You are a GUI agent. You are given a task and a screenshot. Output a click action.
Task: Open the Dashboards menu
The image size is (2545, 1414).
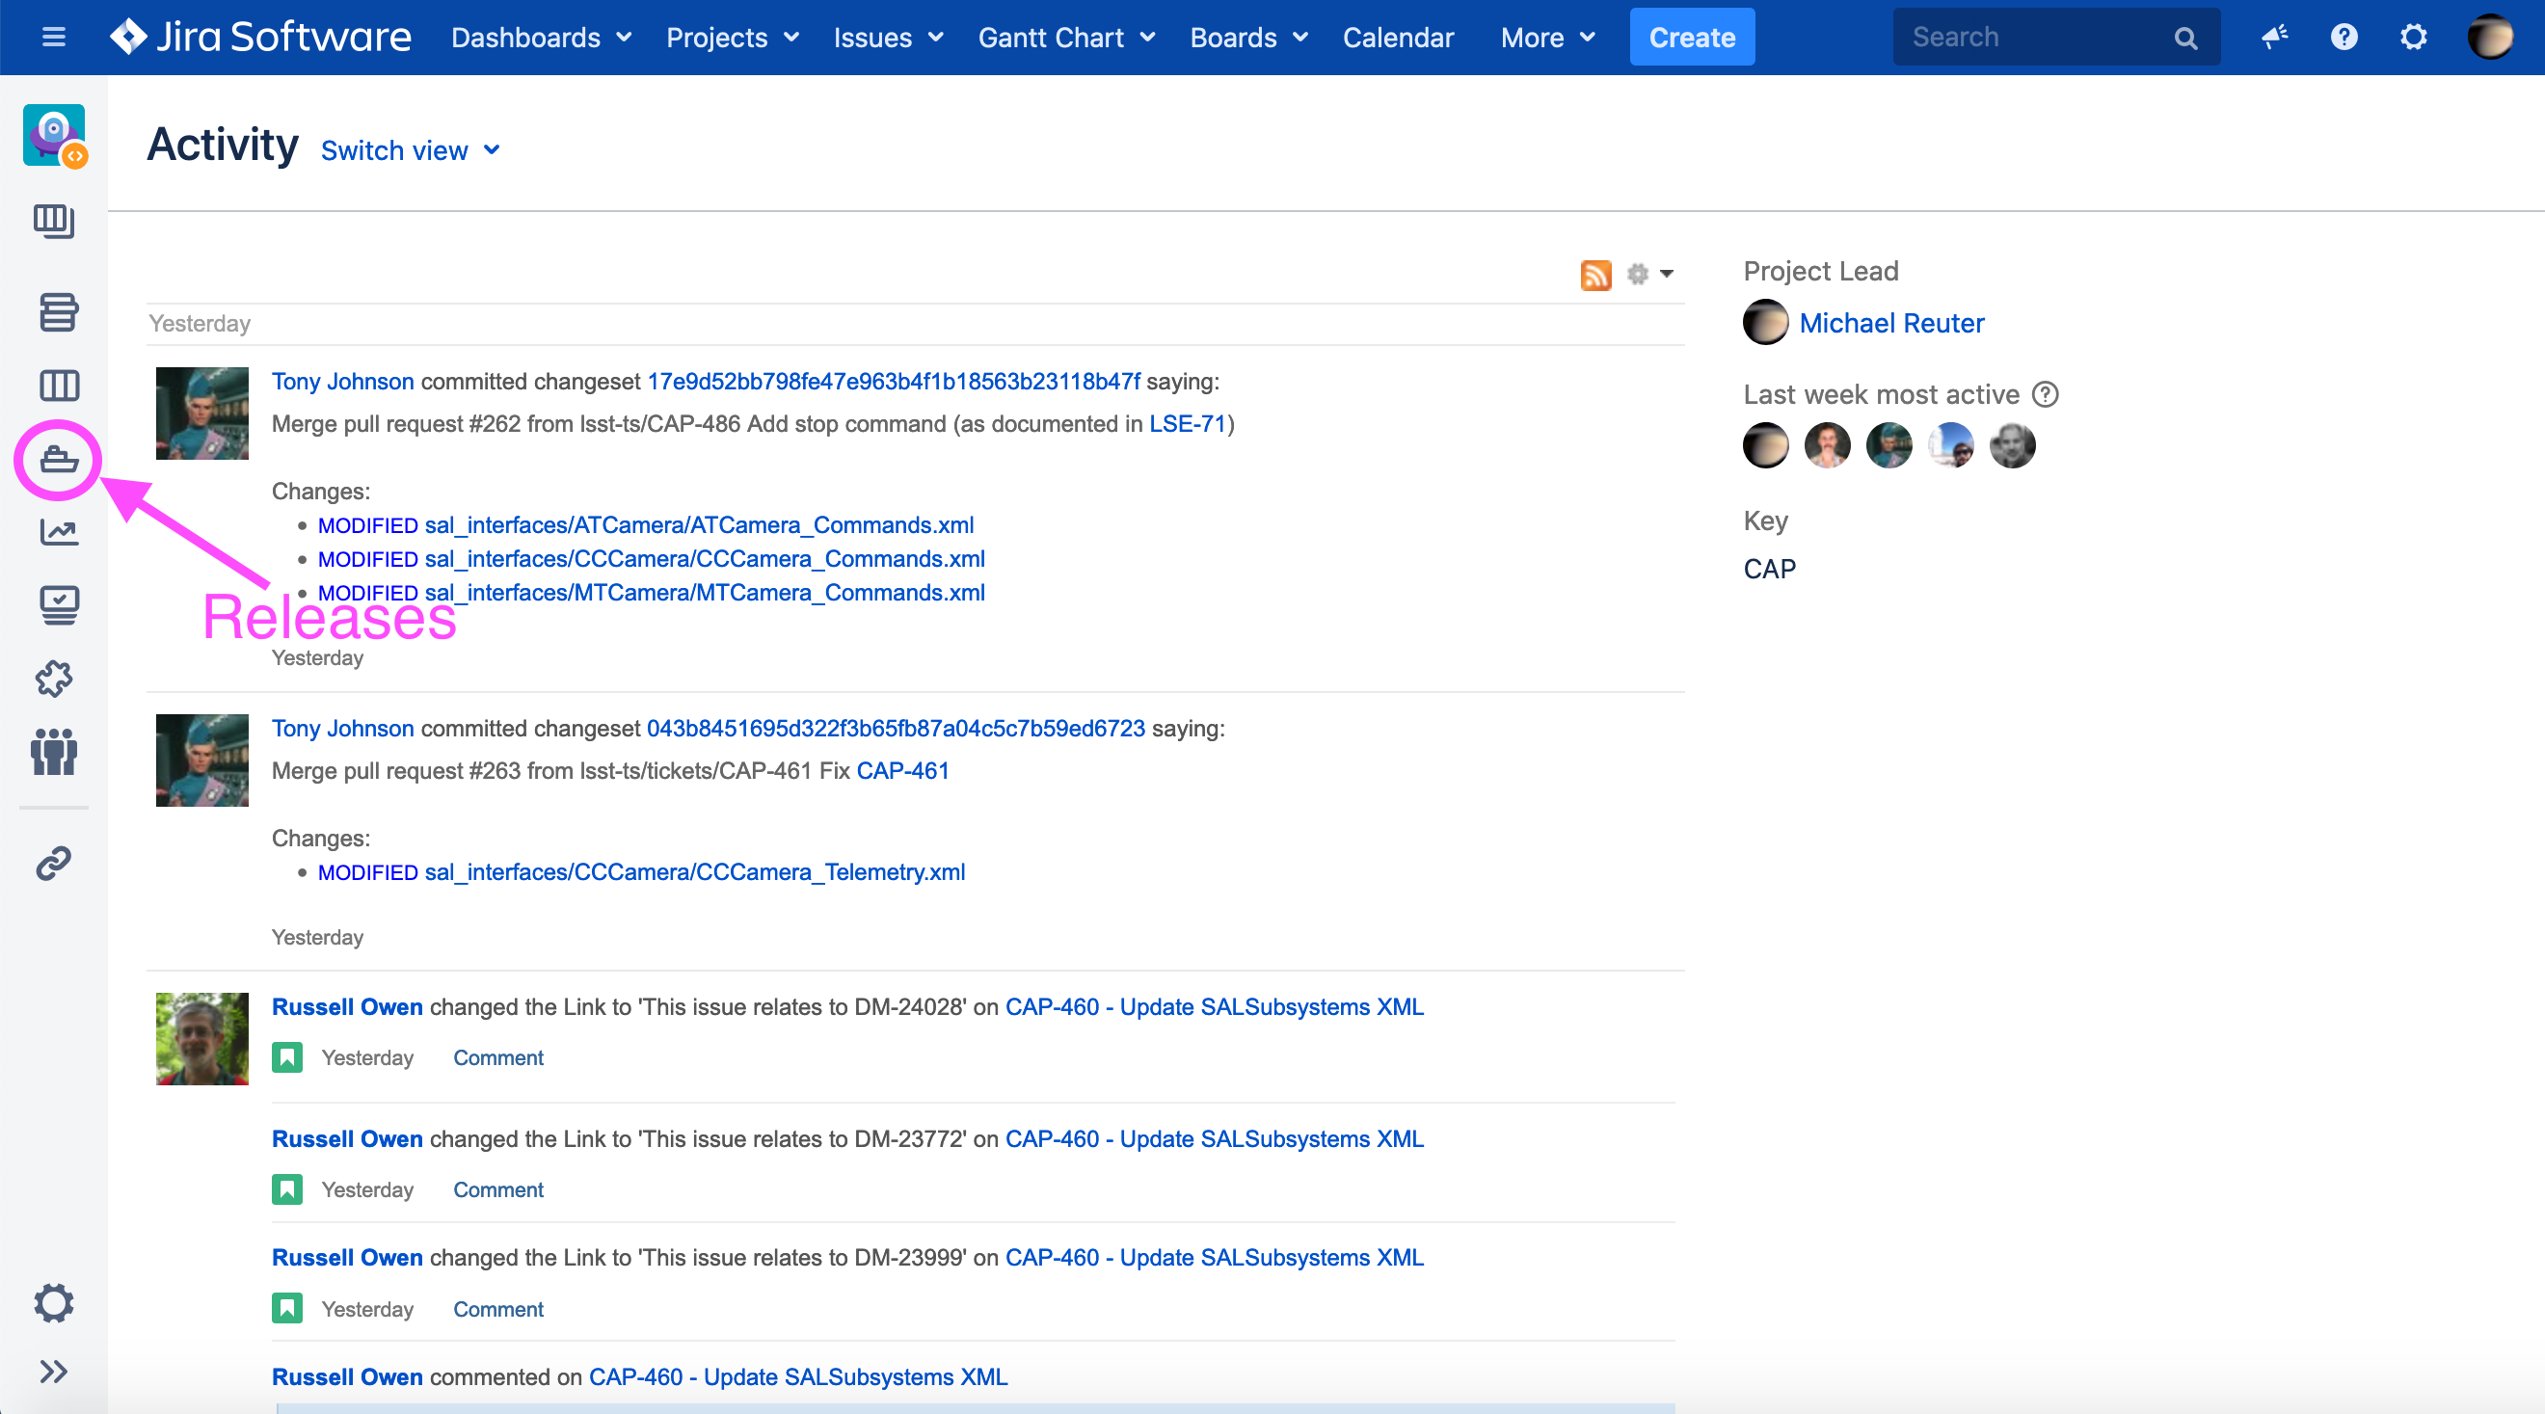(x=541, y=38)
